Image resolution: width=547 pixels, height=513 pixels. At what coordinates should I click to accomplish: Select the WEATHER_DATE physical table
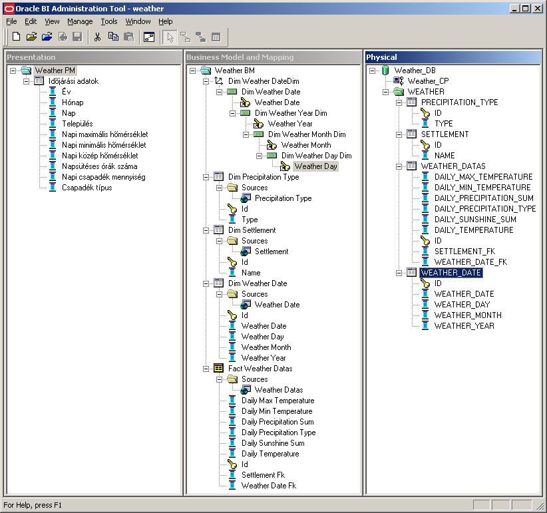click(451, 273)
